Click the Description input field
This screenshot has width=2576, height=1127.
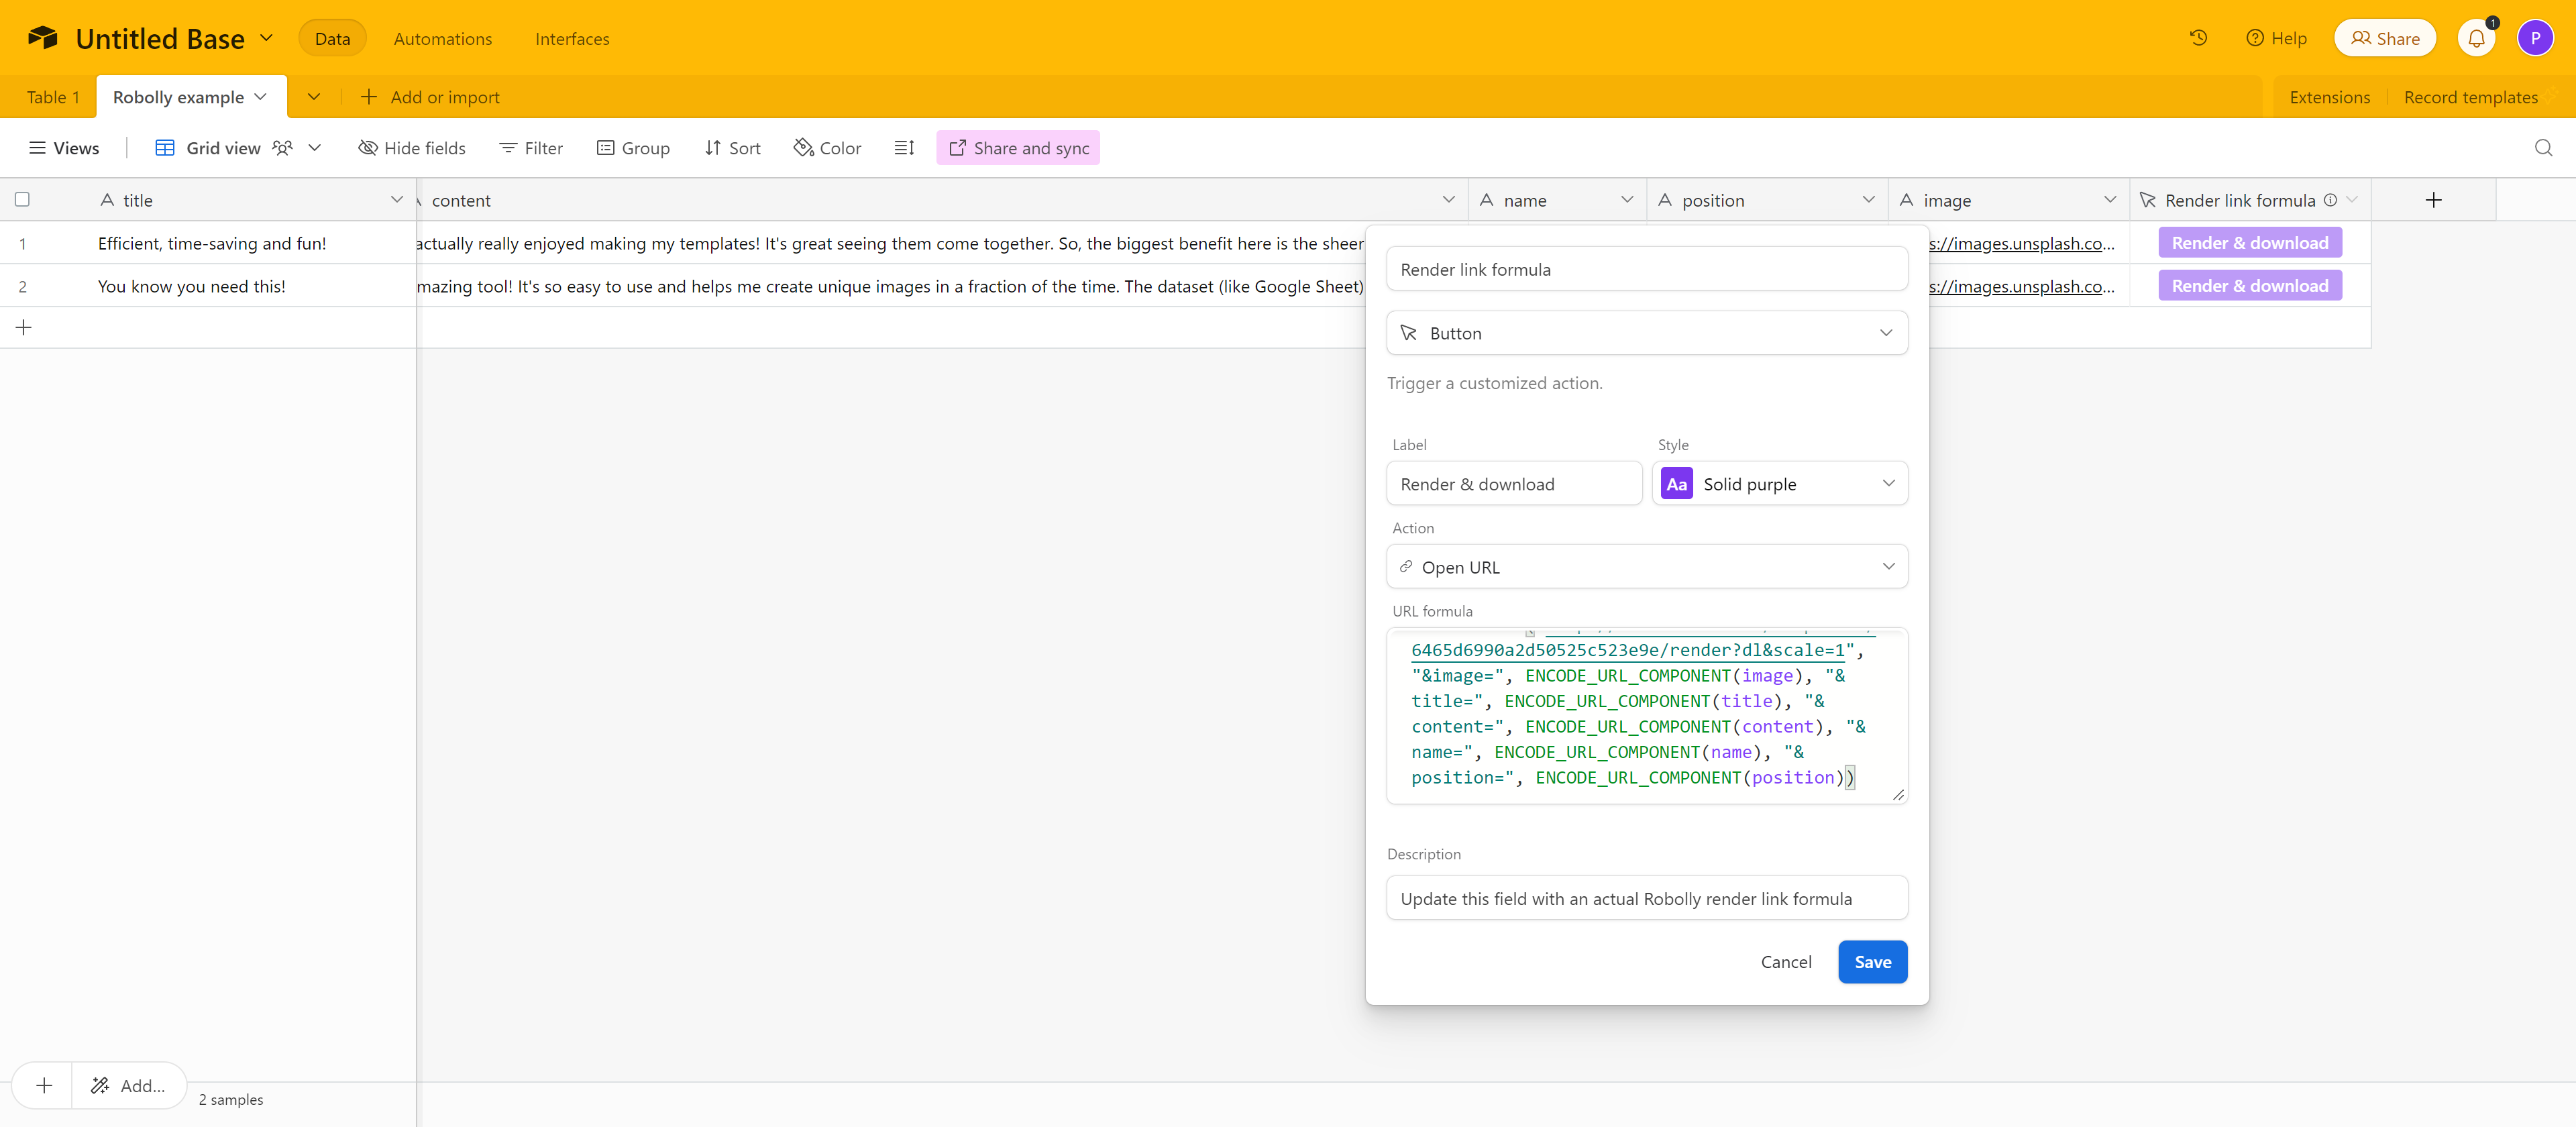(x=1647, y=898)
